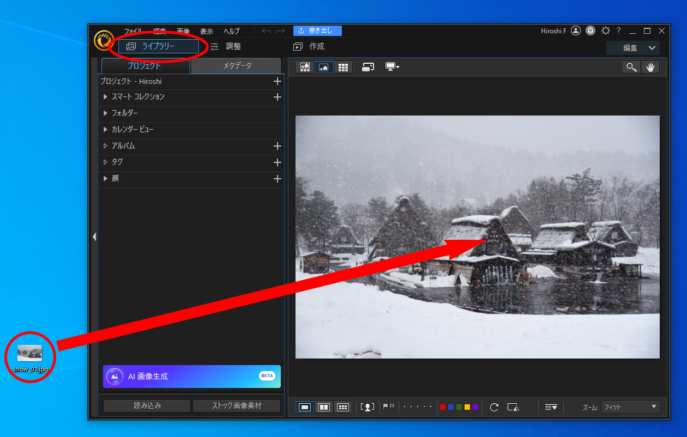The height and width of the screenshot is (437, 687).
Task: Go to the 調整 adjustment module
Action: pos(226,46)
